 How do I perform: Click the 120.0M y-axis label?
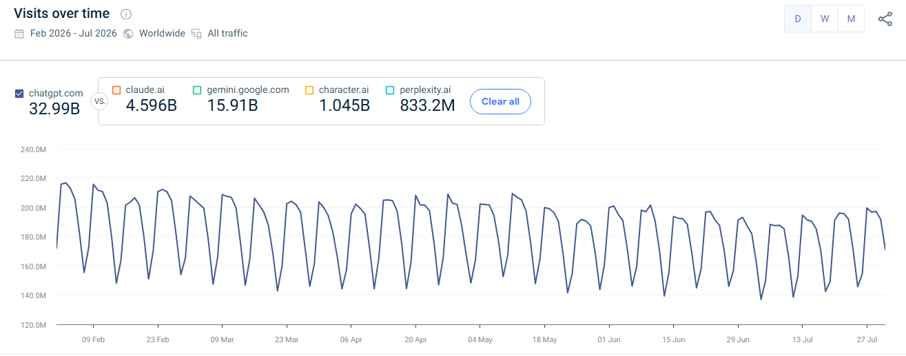[33, 325]
